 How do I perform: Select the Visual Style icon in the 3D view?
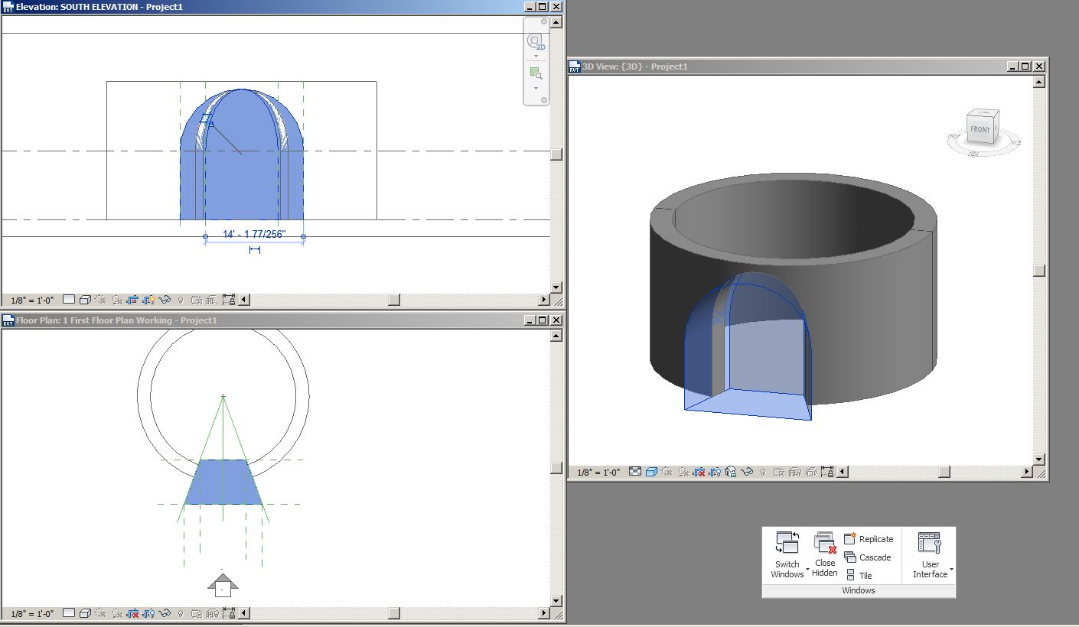(651, 472)
